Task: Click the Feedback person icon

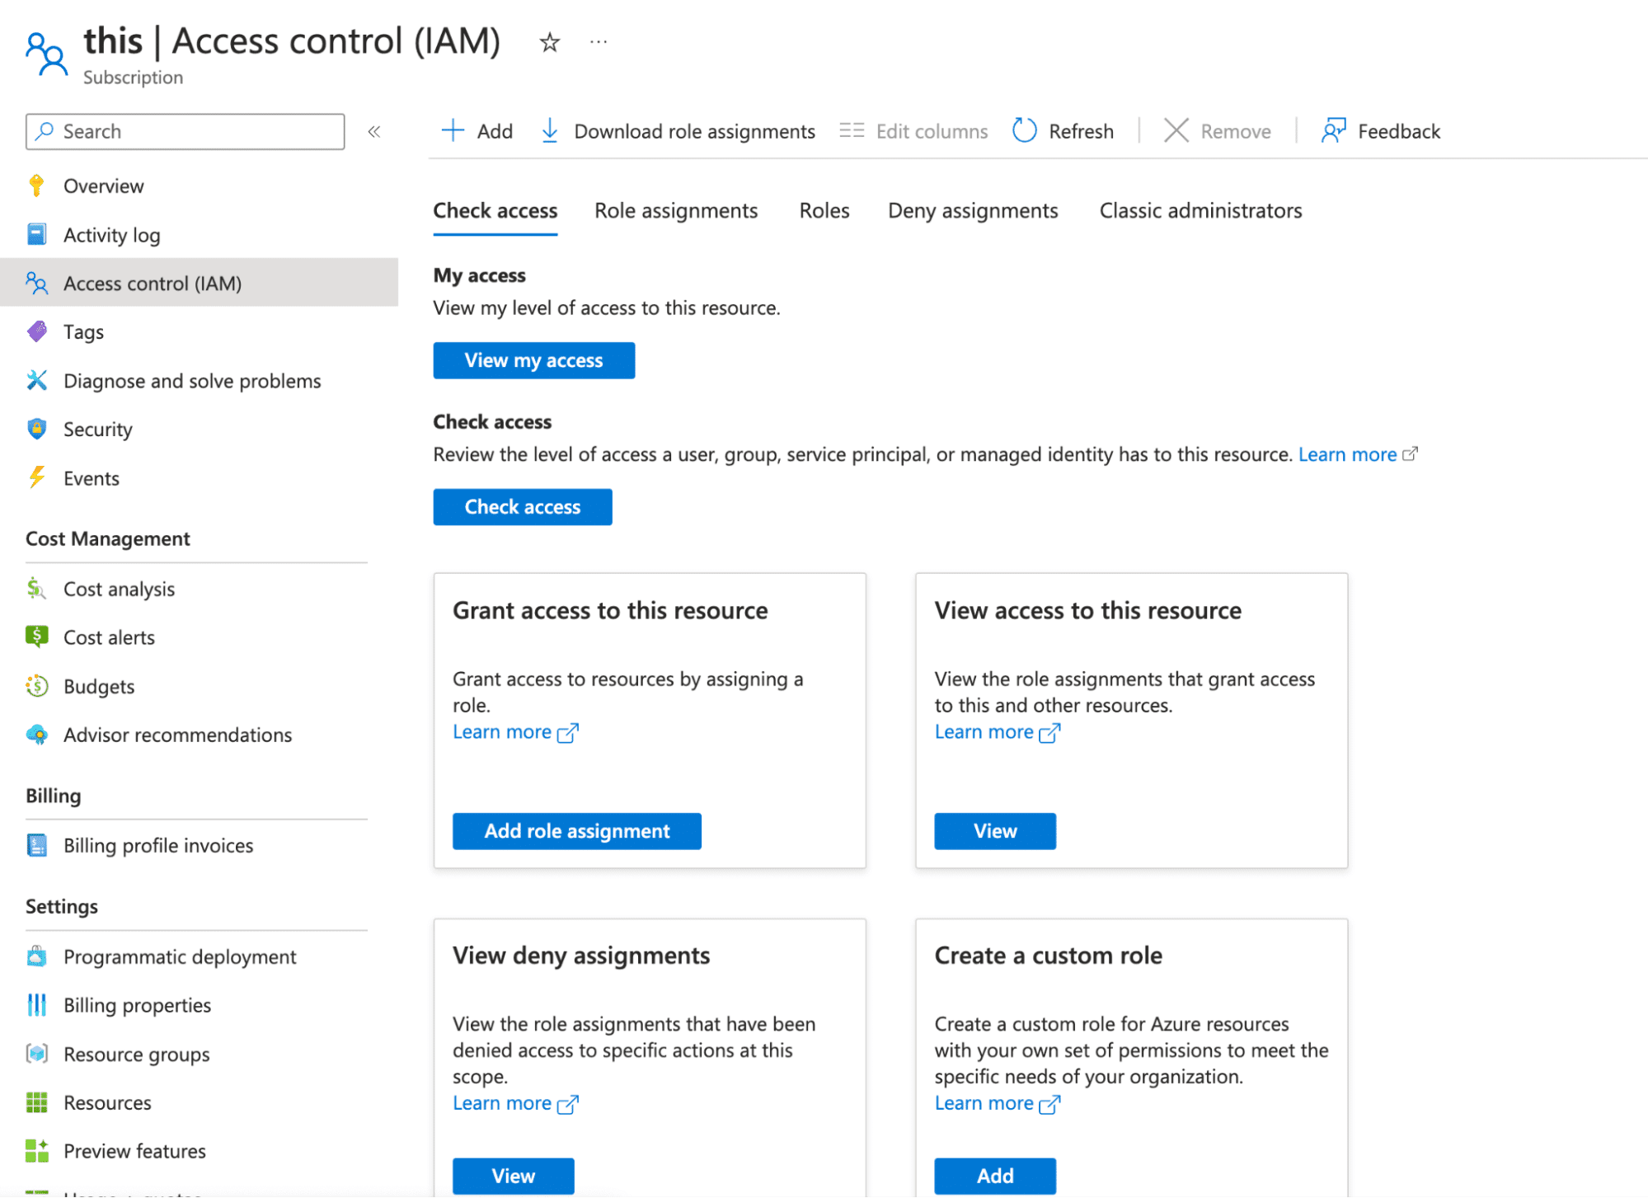Action: click(1333, 130)
